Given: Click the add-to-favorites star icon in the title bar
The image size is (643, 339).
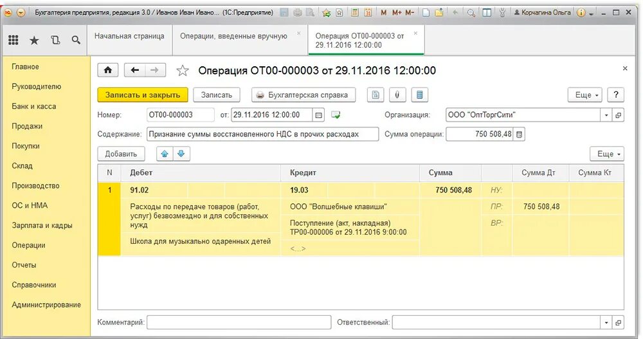Looking at the screenshot, I should [327, 13].
